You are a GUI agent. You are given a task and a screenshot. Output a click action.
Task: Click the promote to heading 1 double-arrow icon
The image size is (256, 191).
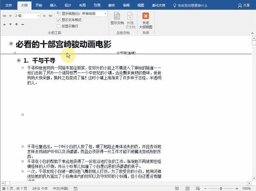(4, 15)
